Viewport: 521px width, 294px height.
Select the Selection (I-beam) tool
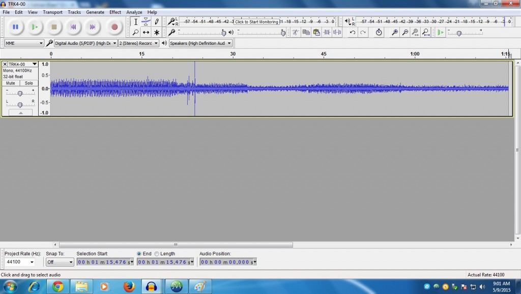tap(135, 22)
